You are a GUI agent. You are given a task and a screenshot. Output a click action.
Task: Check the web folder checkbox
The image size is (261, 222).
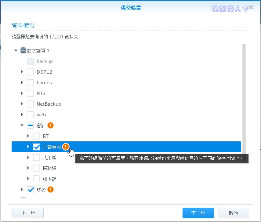(x=30, y=115)
